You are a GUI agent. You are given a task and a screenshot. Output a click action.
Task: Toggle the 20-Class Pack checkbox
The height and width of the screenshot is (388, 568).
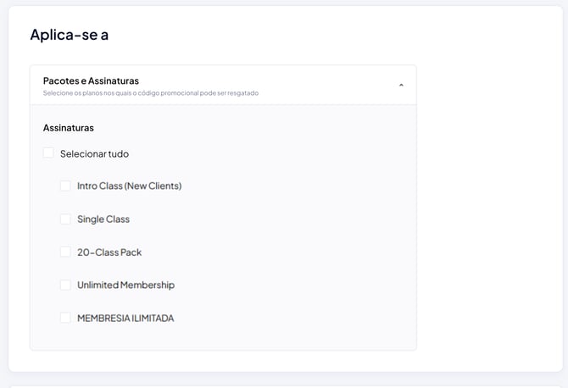(65, 252)
